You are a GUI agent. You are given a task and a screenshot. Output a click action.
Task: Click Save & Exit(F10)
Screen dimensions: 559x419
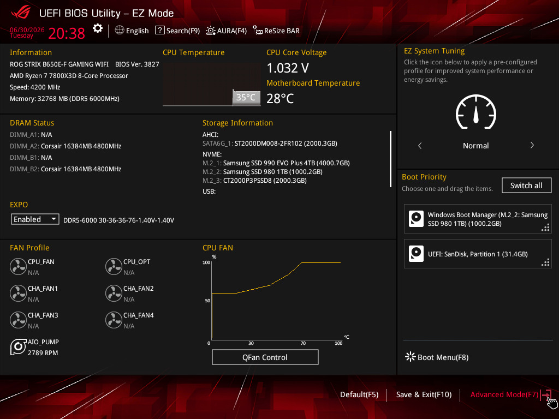coord(424,394)
